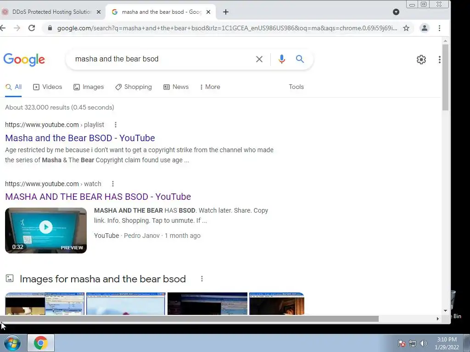Screen dimensions: 470x352
Task: Click Chrome icon in taskbar
Action: tap(41, 343)
